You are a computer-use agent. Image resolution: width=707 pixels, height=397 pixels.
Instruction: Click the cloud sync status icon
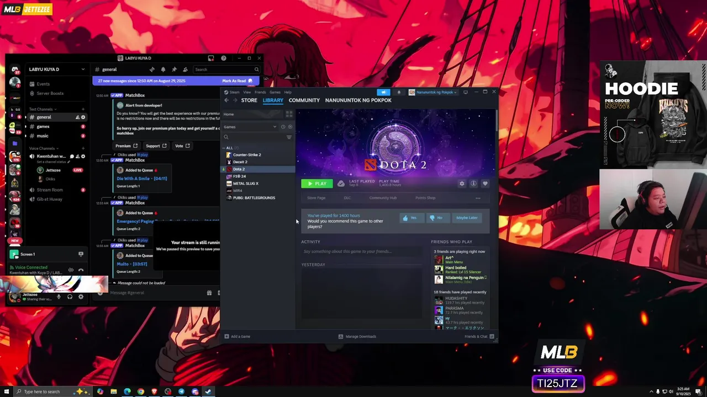pyautogui.click(x=341, y=184)
